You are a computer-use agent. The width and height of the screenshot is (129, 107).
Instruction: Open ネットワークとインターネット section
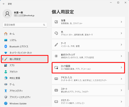coord(25,53)
